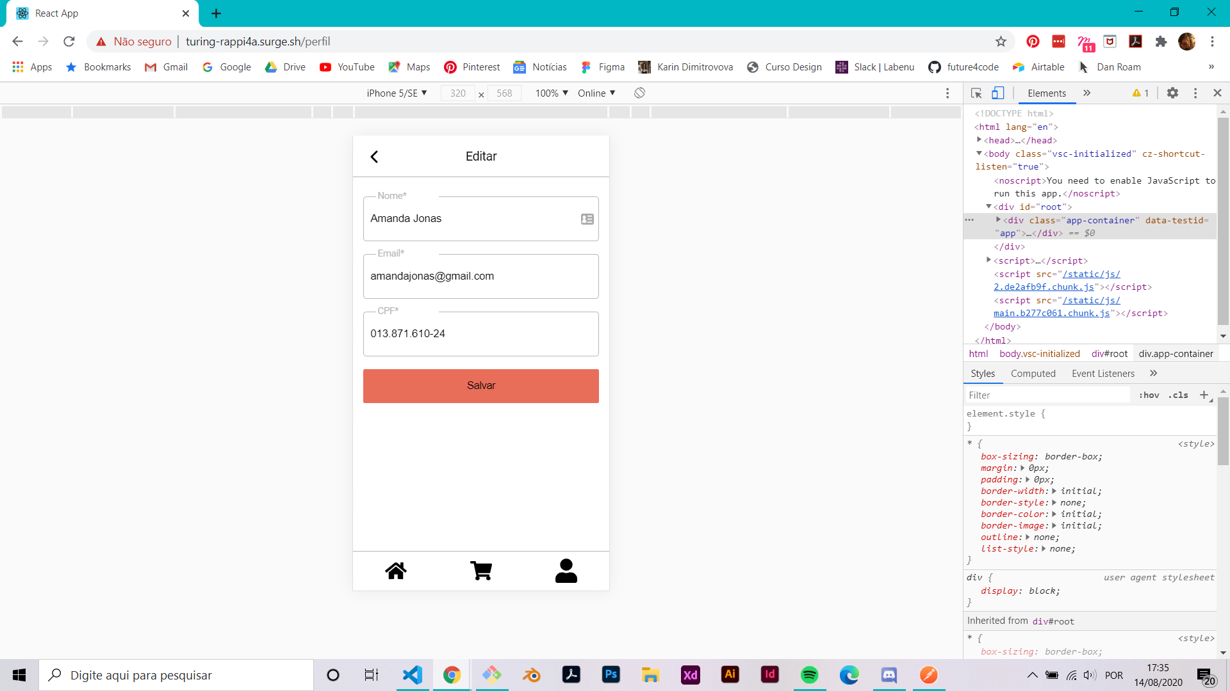Viewport: 1230px width, 691px height.
Task: Open the profile person icon in bottom navigation
Action: pos(566,571)
